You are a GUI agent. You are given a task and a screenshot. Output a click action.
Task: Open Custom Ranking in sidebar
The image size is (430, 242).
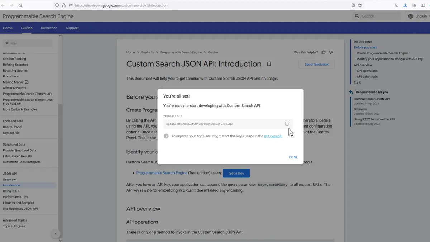tap(14, 59)
